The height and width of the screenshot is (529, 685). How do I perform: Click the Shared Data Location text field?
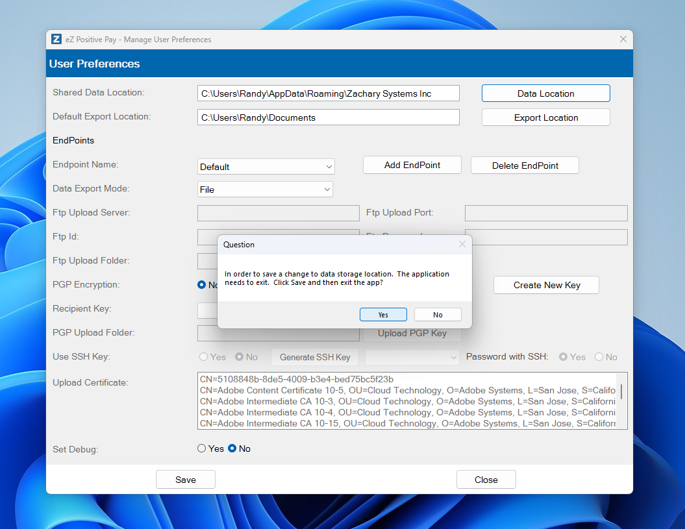328,93
